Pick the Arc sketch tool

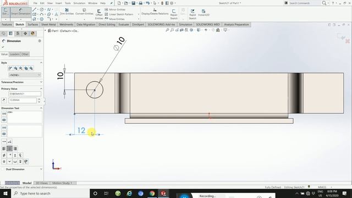pyautogui.click(x=42, y=14)
